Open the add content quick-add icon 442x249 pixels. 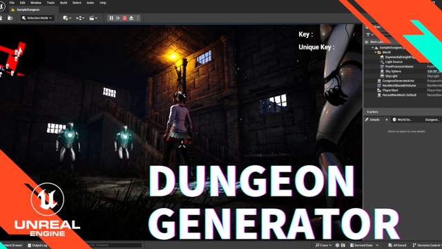coord(67,18)
